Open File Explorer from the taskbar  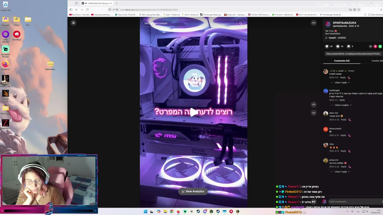point(165,211)
